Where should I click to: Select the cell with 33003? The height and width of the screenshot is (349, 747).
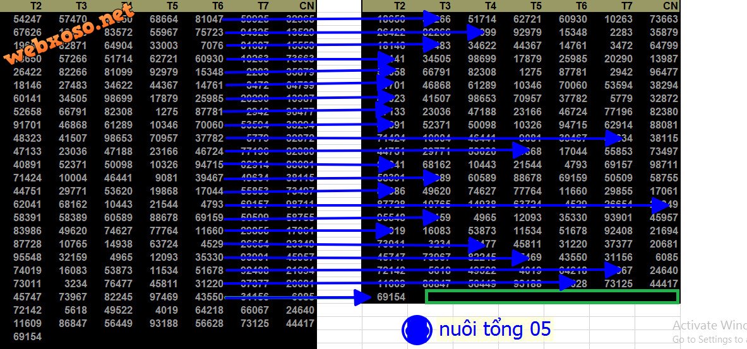[164, 45]
